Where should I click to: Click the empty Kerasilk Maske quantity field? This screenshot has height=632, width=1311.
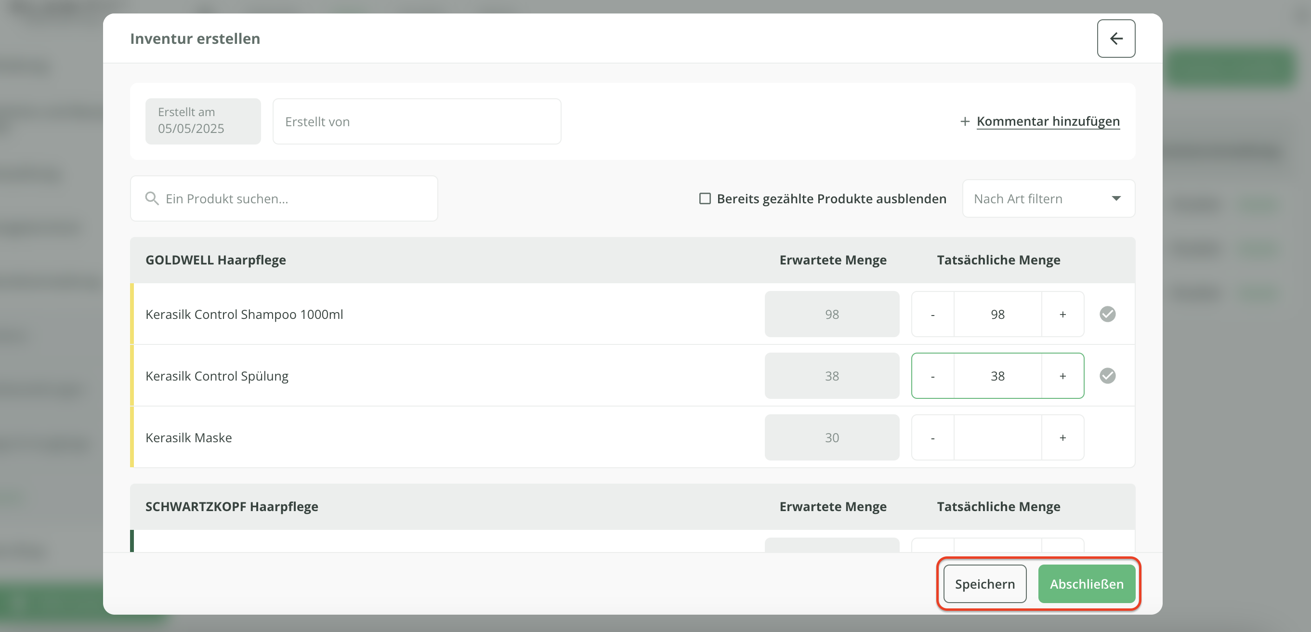(997, 437)
